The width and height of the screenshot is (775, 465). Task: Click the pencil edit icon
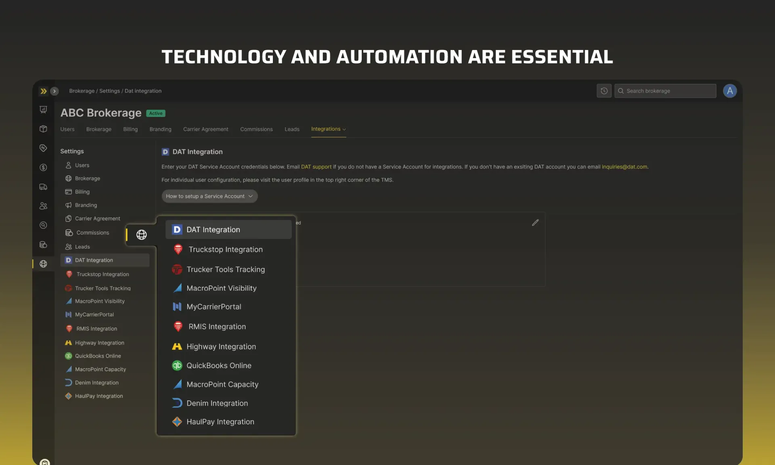point(535,223)
